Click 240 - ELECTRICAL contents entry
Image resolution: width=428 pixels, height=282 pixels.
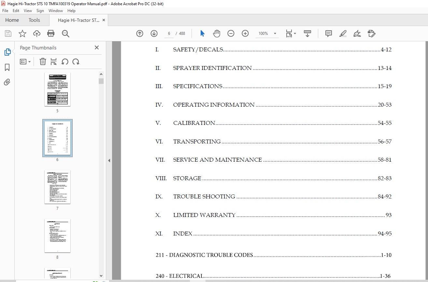click(273, 276)
